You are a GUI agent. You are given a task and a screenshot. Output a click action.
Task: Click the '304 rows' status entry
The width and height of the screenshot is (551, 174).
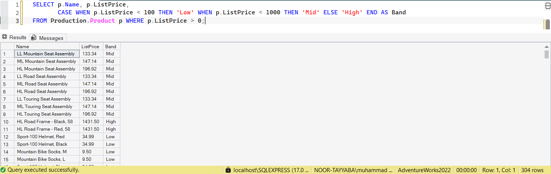pos(533,170)
